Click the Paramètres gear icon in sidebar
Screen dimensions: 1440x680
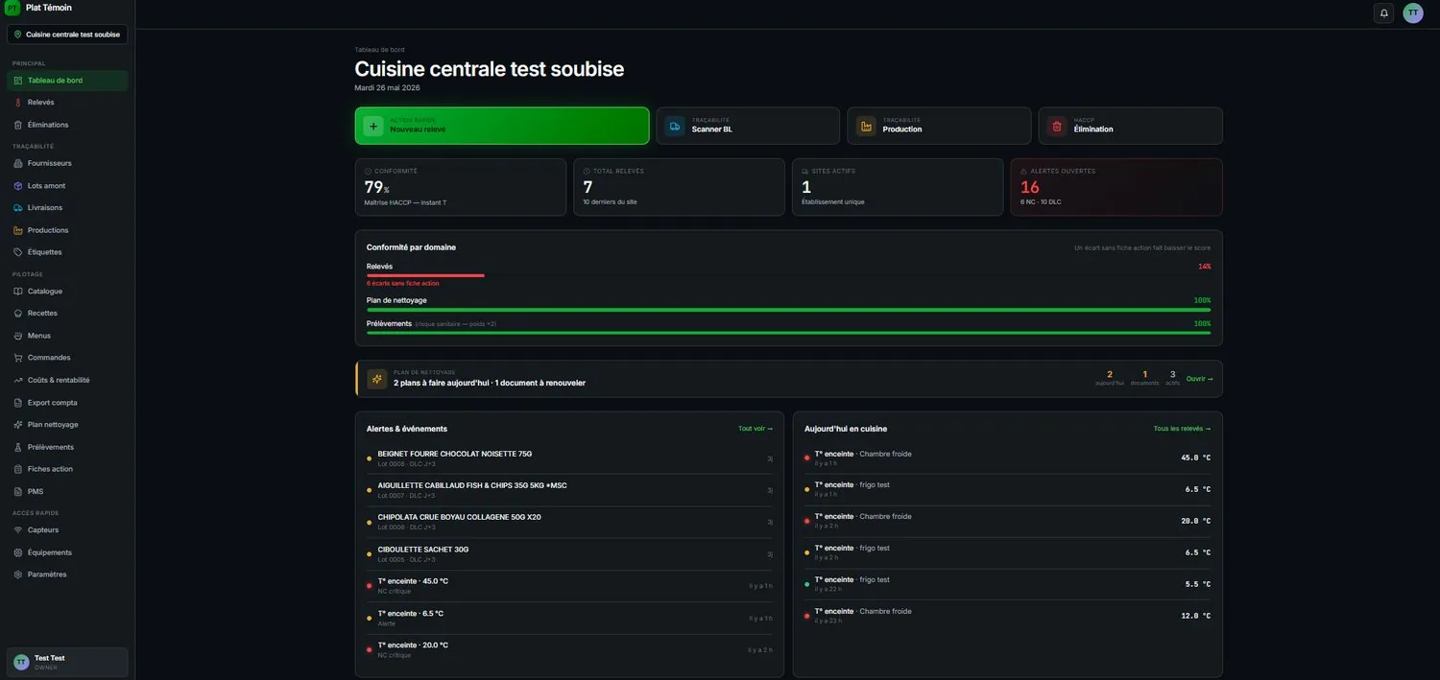[x=18, y=574]
